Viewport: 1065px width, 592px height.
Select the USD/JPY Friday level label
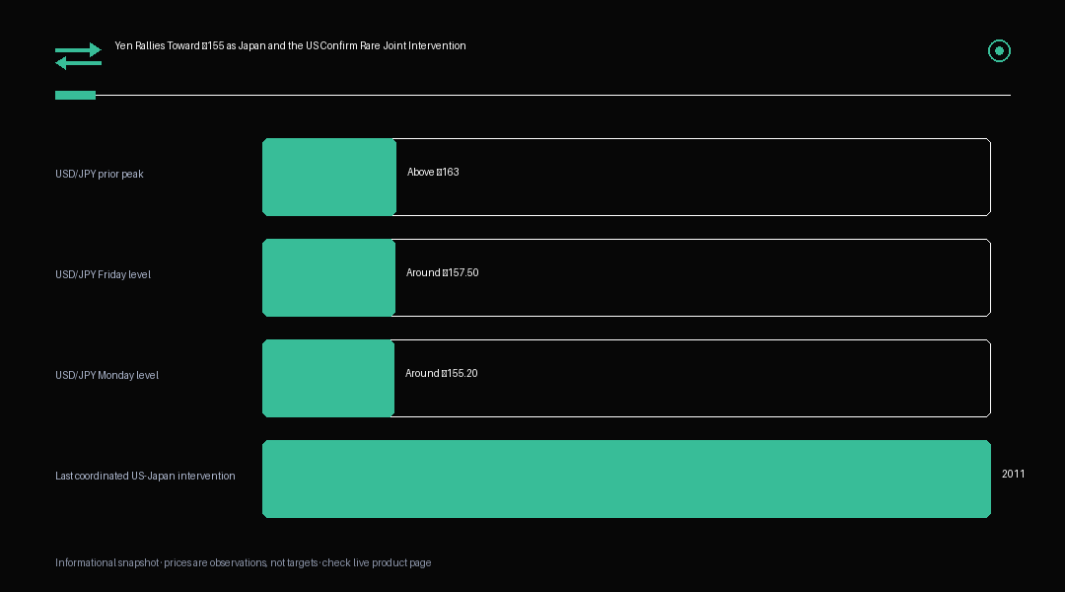point(103,274)
